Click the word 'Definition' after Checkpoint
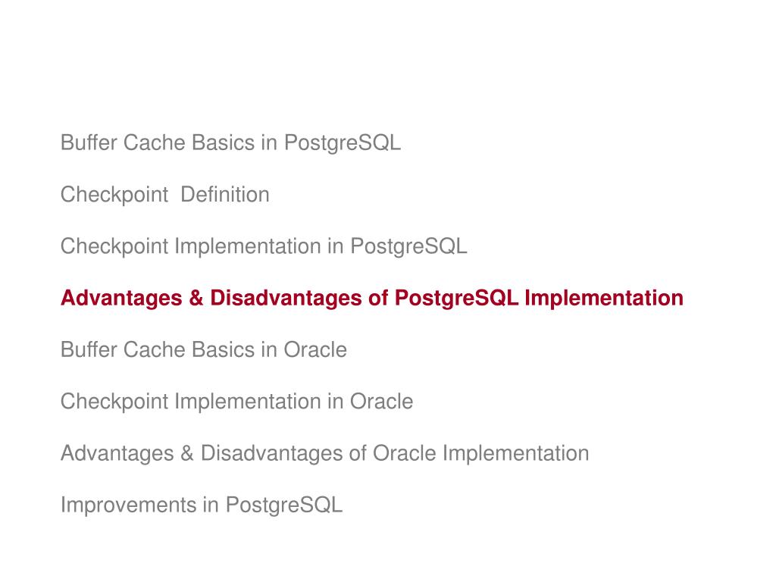Viewport: 776px width, 582px height. [x=225, y=195]
